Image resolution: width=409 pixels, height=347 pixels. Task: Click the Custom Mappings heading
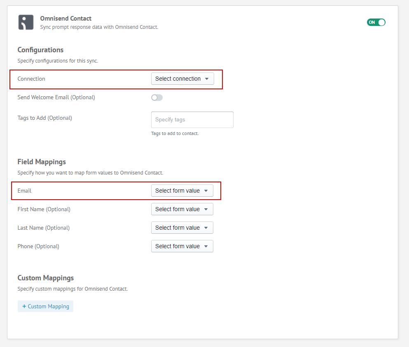coord(46,278)
